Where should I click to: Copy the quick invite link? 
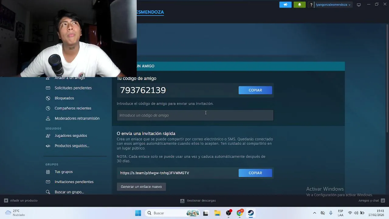(255, 173)
